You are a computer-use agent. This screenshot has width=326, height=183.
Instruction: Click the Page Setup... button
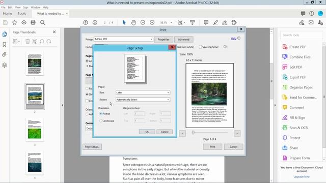[92, 147]
